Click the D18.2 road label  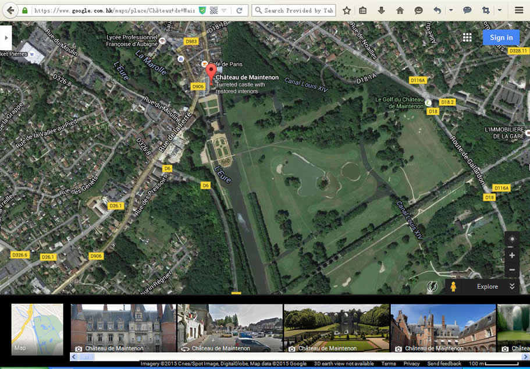tap(447, 102)
